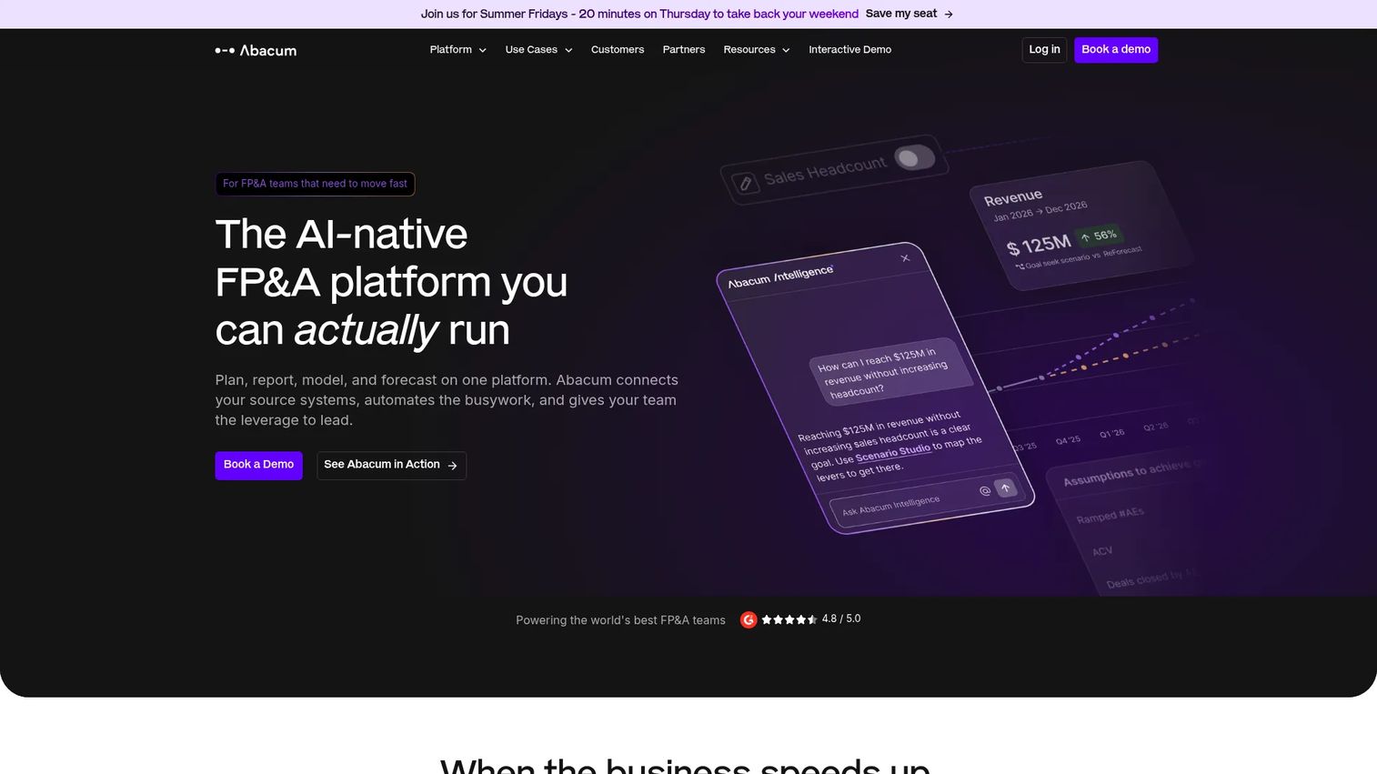
Task: Click the pencil icon beside Sales Headcount
Action: click(x=745, y=184)
